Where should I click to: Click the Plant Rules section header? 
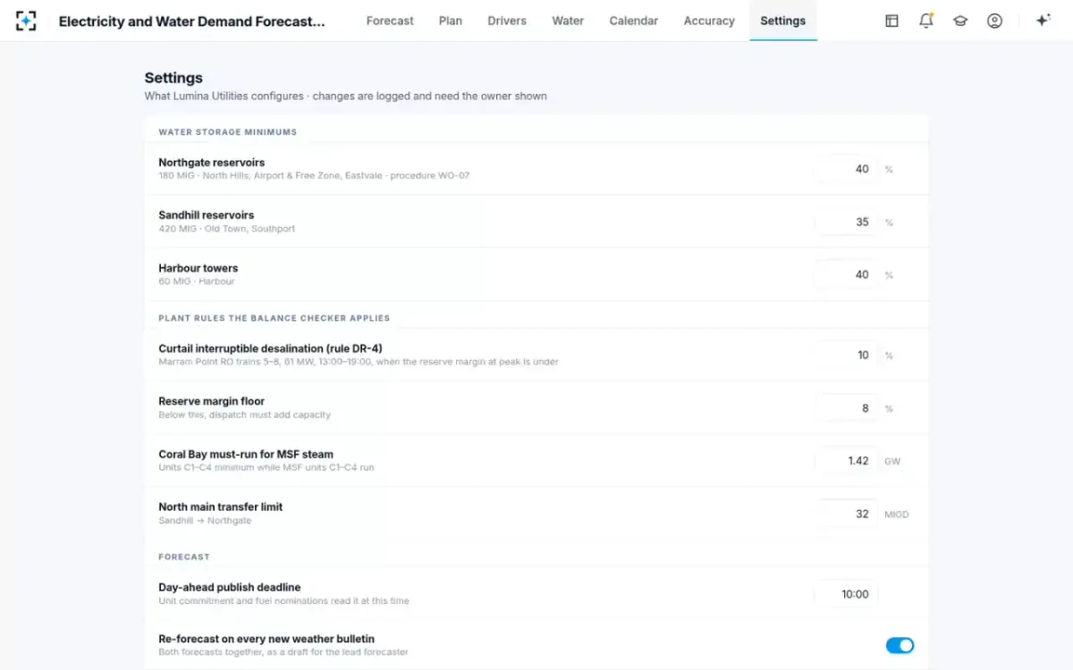(x=275, y=318)
